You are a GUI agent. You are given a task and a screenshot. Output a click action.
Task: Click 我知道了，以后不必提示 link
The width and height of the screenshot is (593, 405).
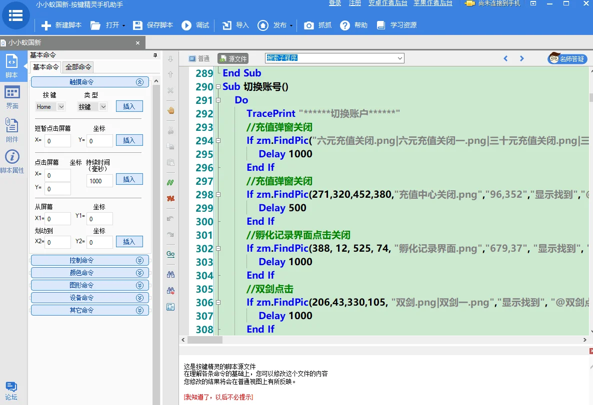coord(218,397)
